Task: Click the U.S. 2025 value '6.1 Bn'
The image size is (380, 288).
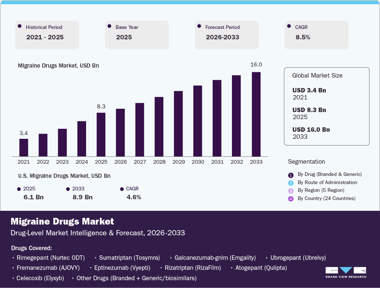Action: click(33, 197)
